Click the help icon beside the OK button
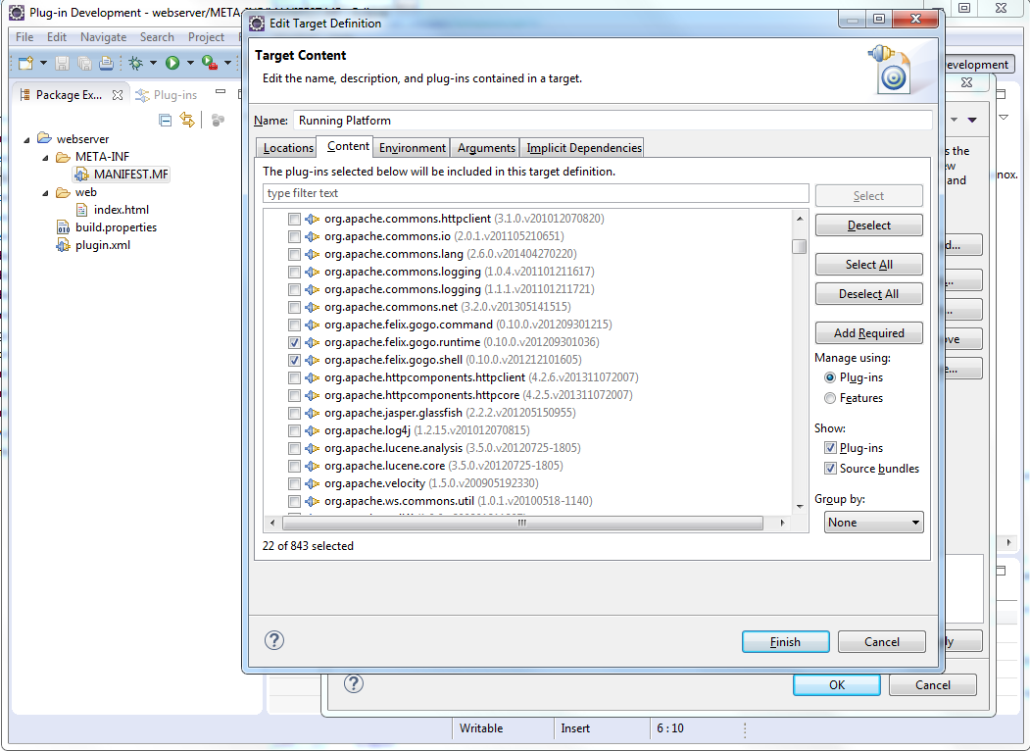The width and height of the screenshot is (1030, 751). click(x=354, y=683)
